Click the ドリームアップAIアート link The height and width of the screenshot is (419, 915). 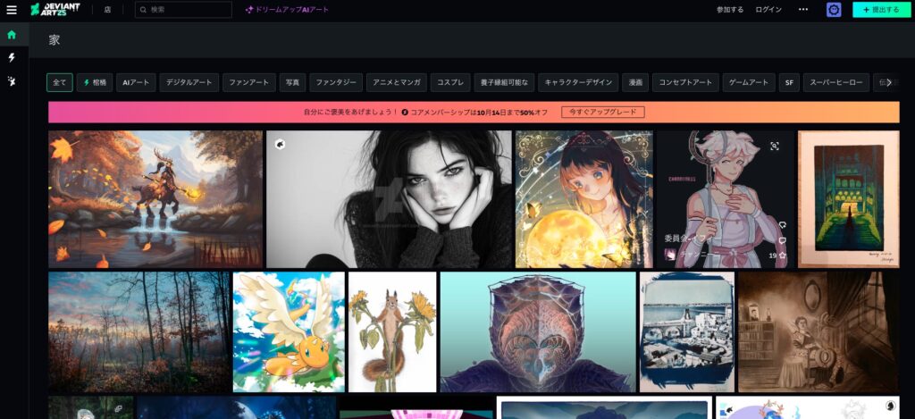point(287,10)
